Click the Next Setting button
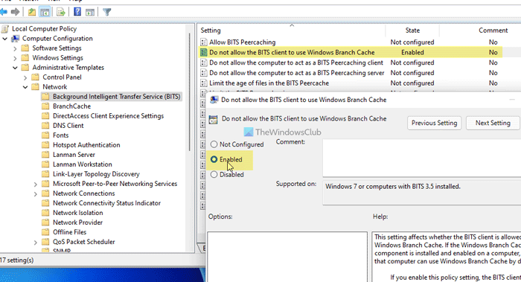This screenshot has height=282, width=521. (493, 123)
